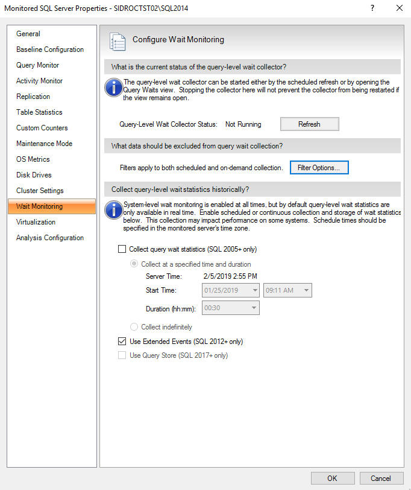This screenshot has height=490, width=411.
Task: Enable Collect query wait statistics checkbox
Action: [x=122, y=249]
